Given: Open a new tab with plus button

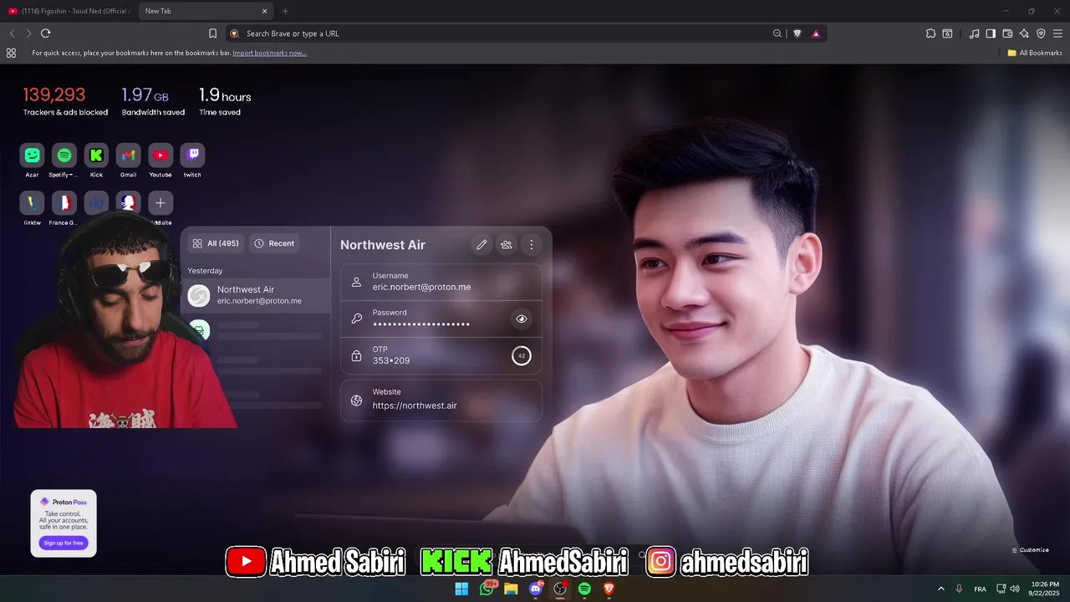Looking at the screenshot, I should (x=285, y=11).
